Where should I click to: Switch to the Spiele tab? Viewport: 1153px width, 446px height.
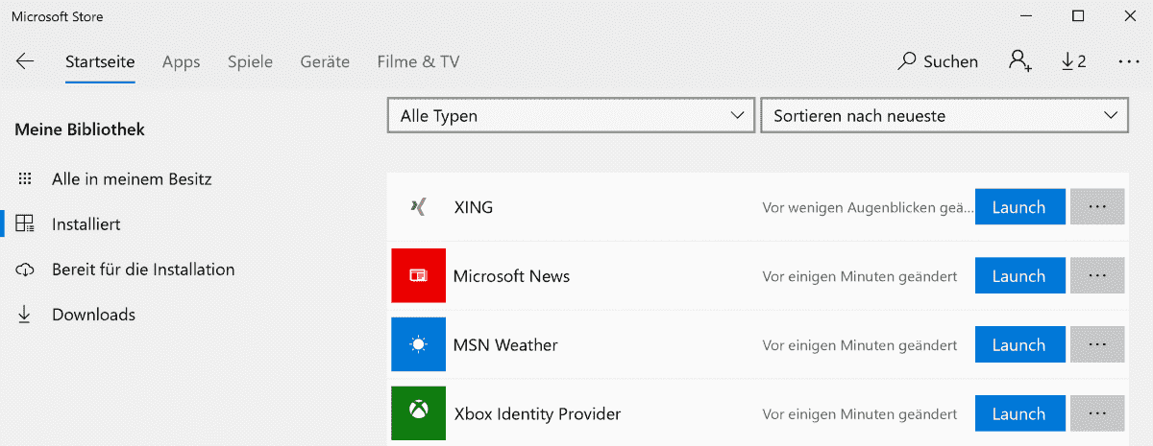tap(250, 61)
